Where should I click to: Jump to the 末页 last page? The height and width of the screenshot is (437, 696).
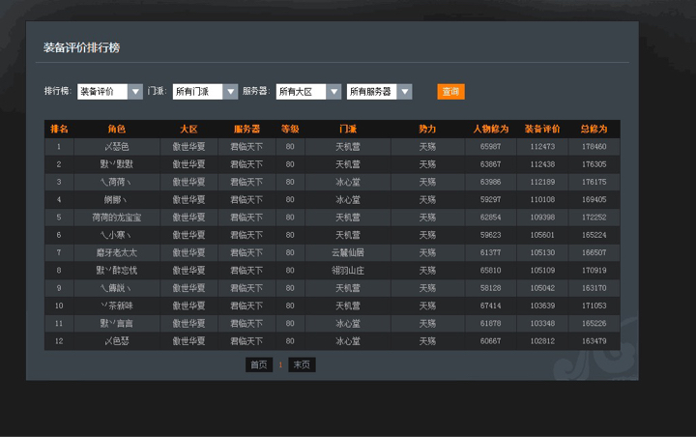click(x=302, y=364)
